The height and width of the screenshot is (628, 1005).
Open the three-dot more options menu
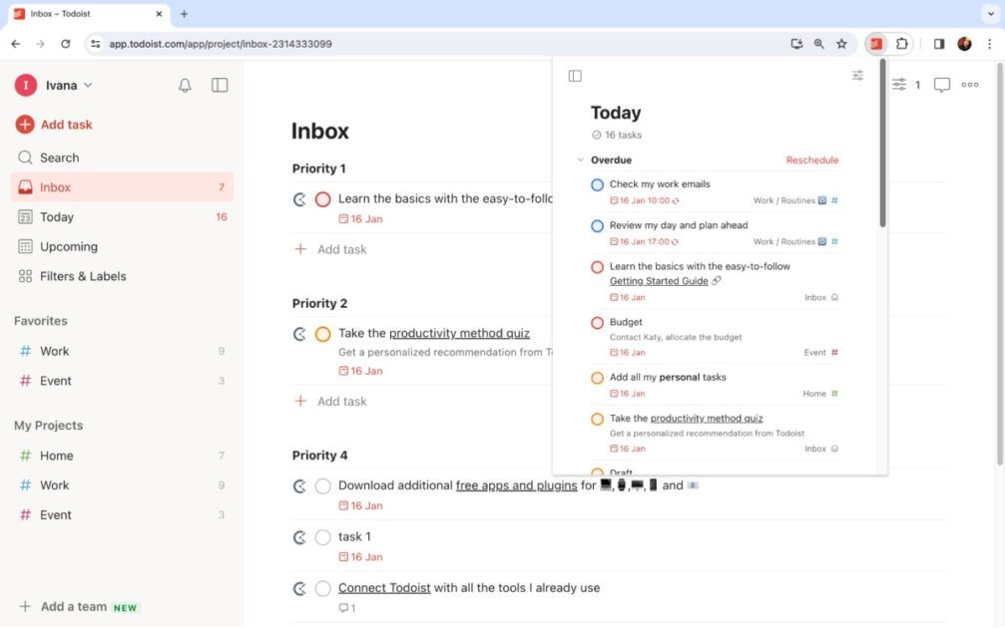[969, 85]
